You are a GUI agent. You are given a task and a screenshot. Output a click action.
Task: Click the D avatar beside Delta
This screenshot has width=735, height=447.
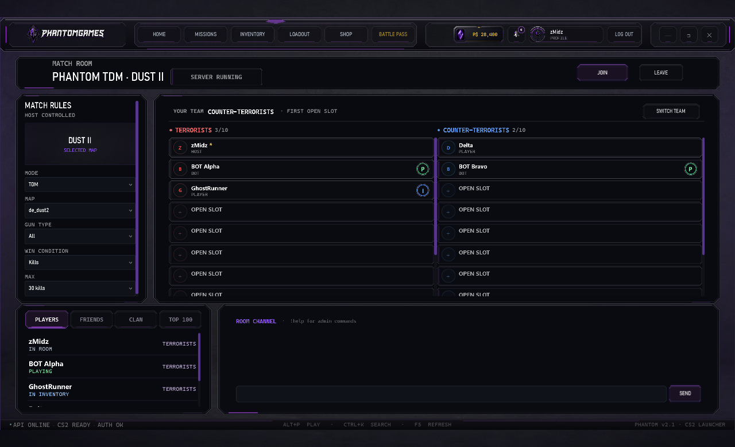pyautogui.click(x=448, y=148)
